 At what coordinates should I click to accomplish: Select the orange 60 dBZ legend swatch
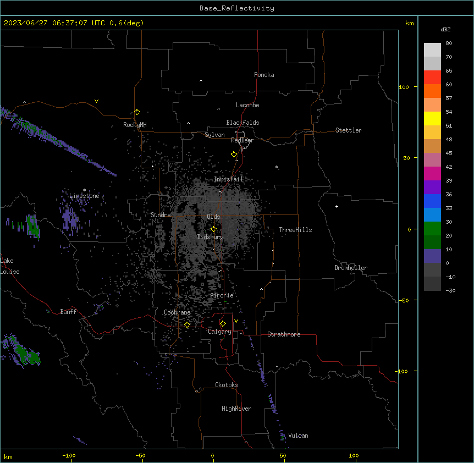coord(432,91)
